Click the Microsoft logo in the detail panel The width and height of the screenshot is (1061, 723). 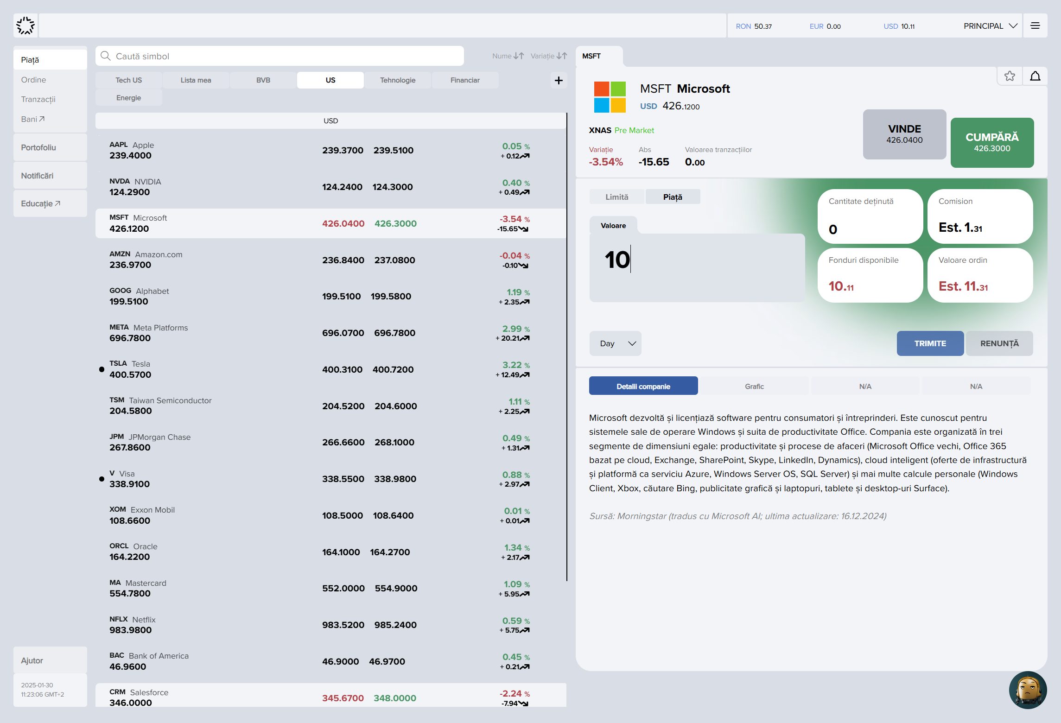[610, 97]
